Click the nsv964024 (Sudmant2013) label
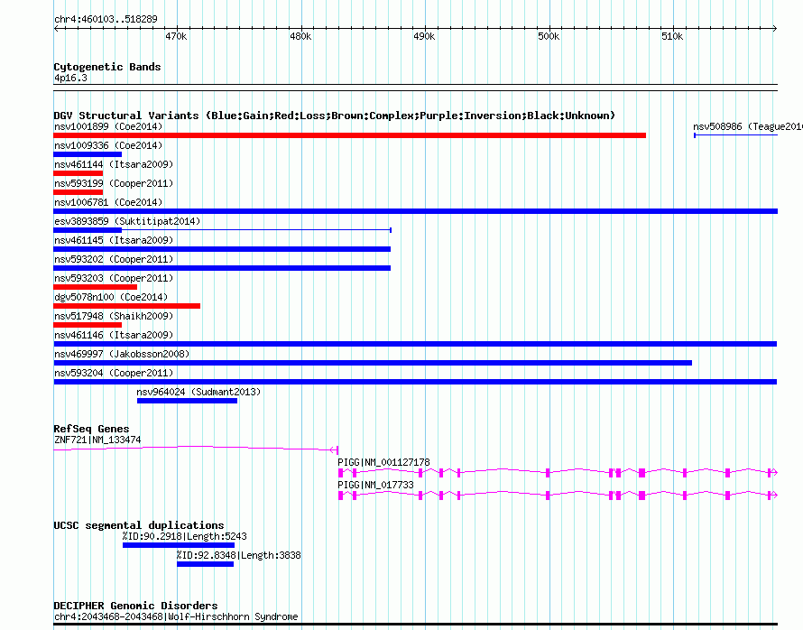 click(x=198, y=392)
